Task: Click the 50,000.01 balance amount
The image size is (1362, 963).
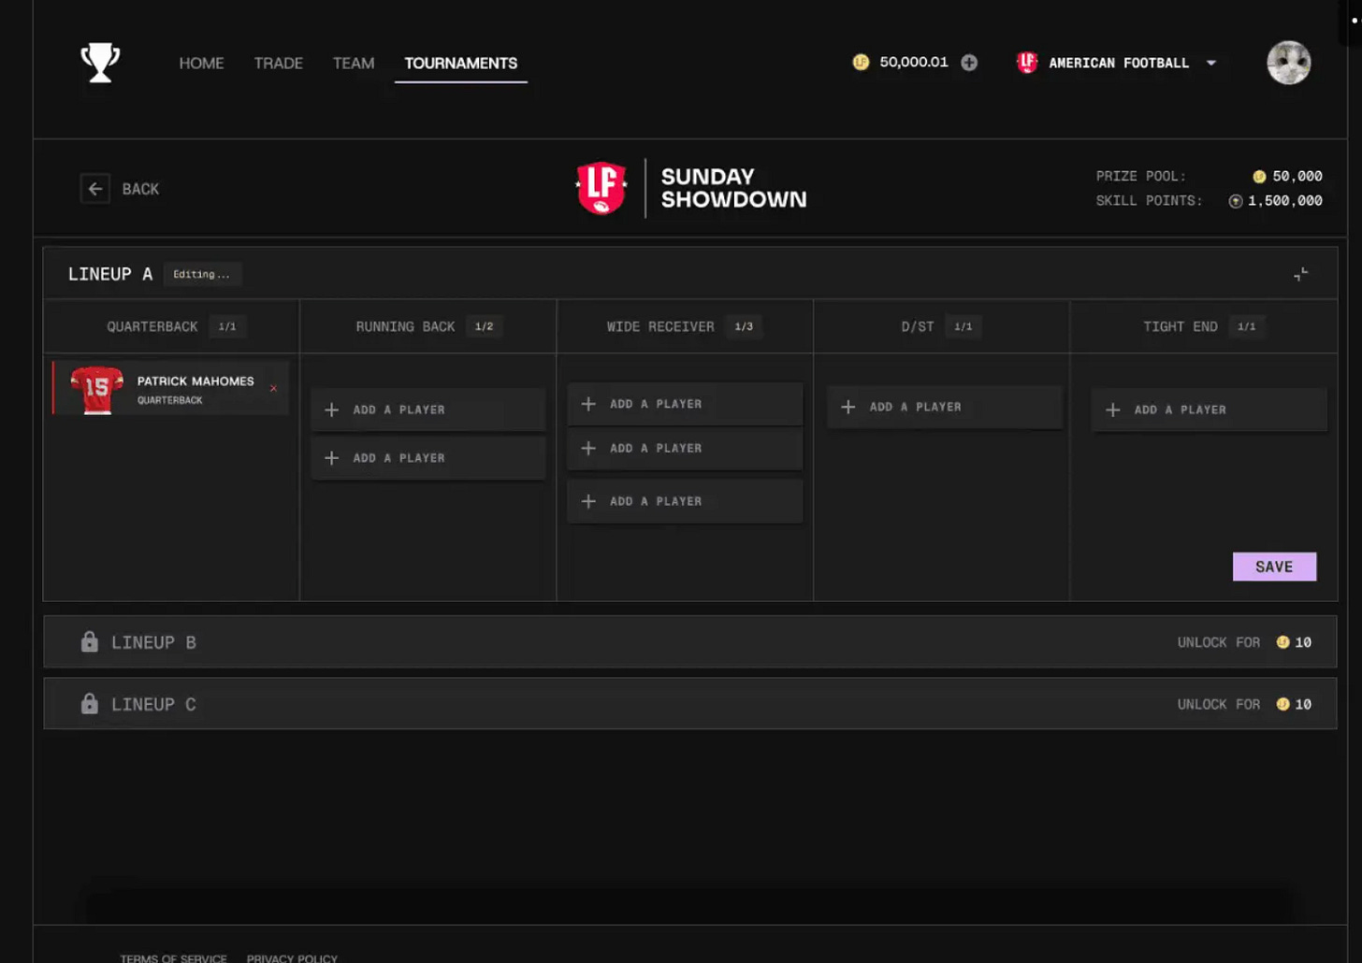Action: pyautogui.click(x=913, y=62)
